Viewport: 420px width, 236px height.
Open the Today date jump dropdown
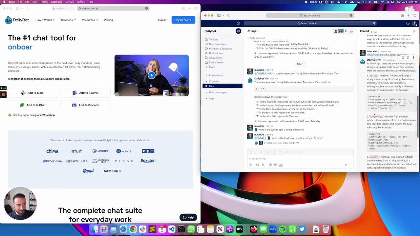click(x=301, y=64)
